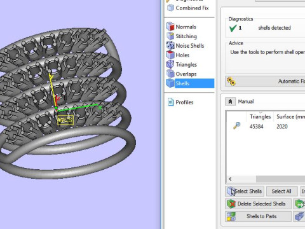Select the Noise Shells option
This screenshot has height=229, width=305.
click(x=190, y=46)
